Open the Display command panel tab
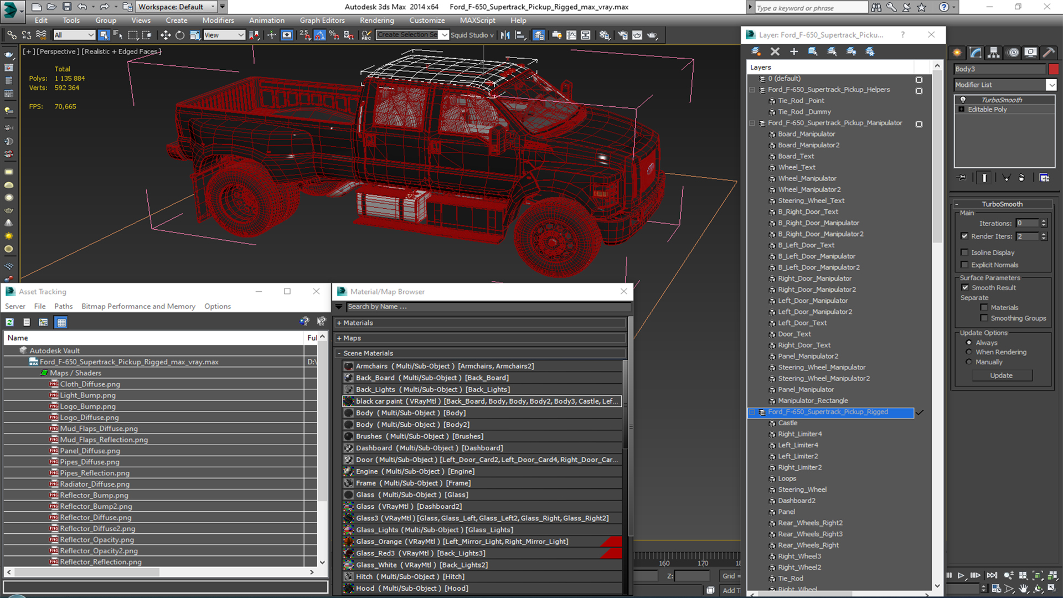 (1031, 53)
